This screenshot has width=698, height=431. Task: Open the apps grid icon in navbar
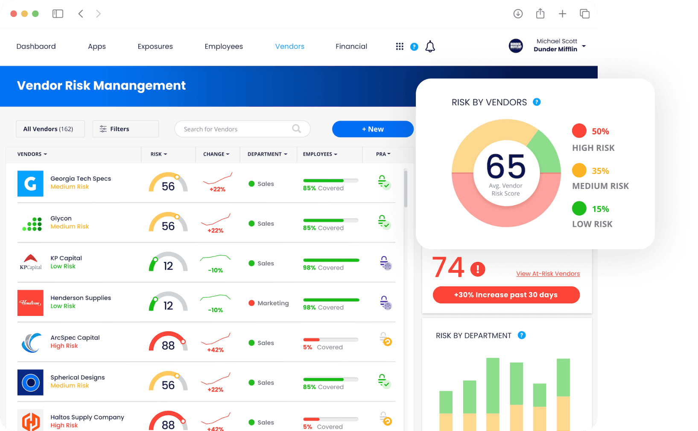(x=400, y=47)
